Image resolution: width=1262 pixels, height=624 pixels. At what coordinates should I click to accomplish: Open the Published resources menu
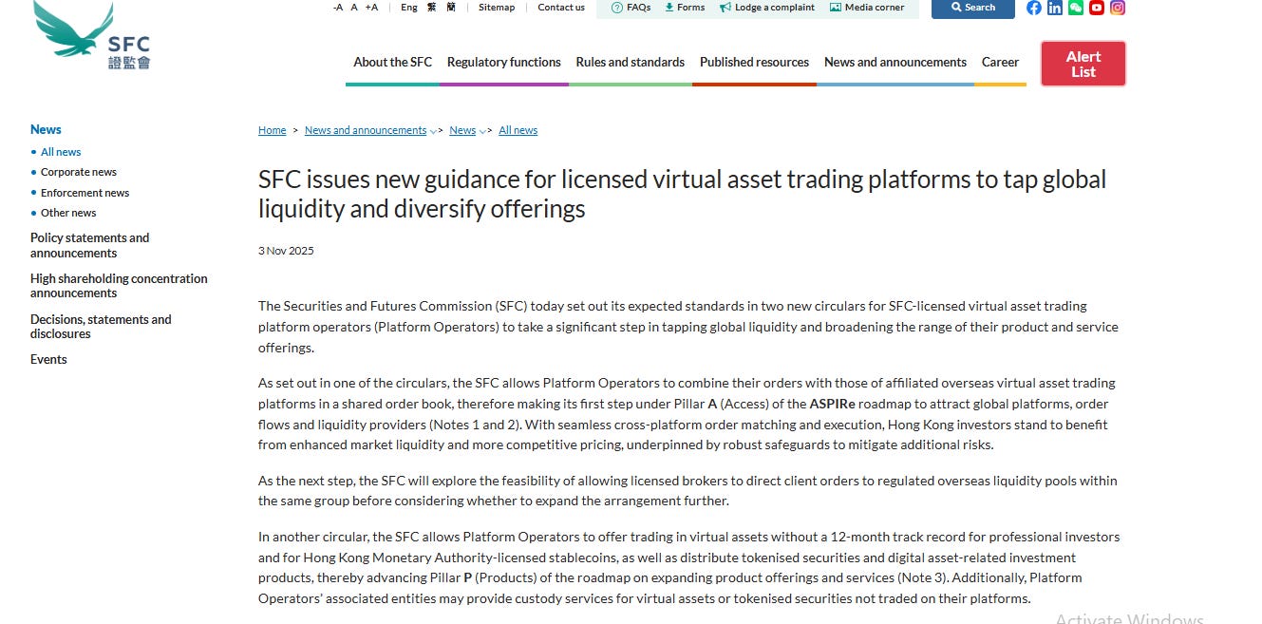[x=754, y=62]
